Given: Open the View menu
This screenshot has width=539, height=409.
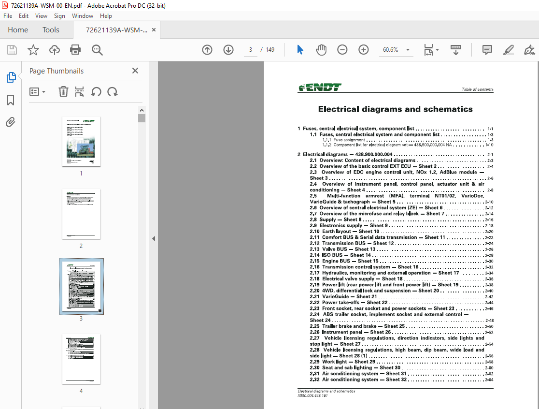Looking at the screenshot, I should coord(41,16).
